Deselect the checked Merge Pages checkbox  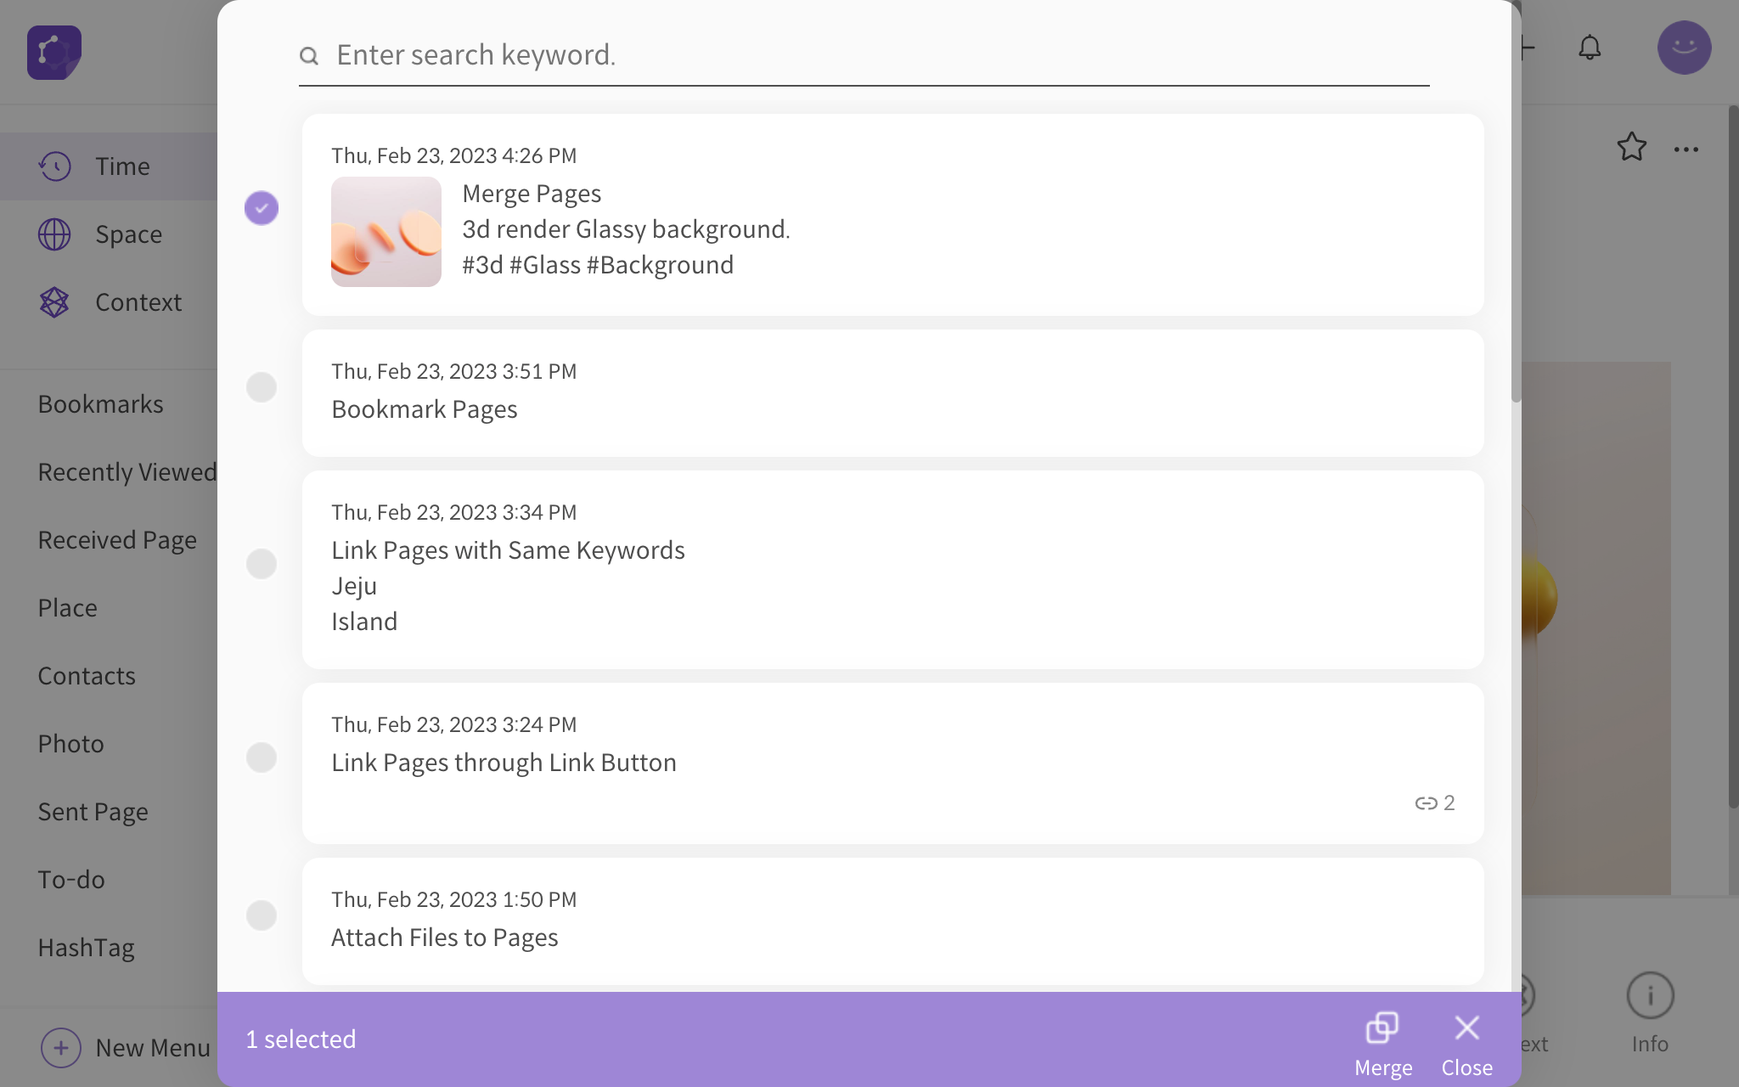coord(262,208)
